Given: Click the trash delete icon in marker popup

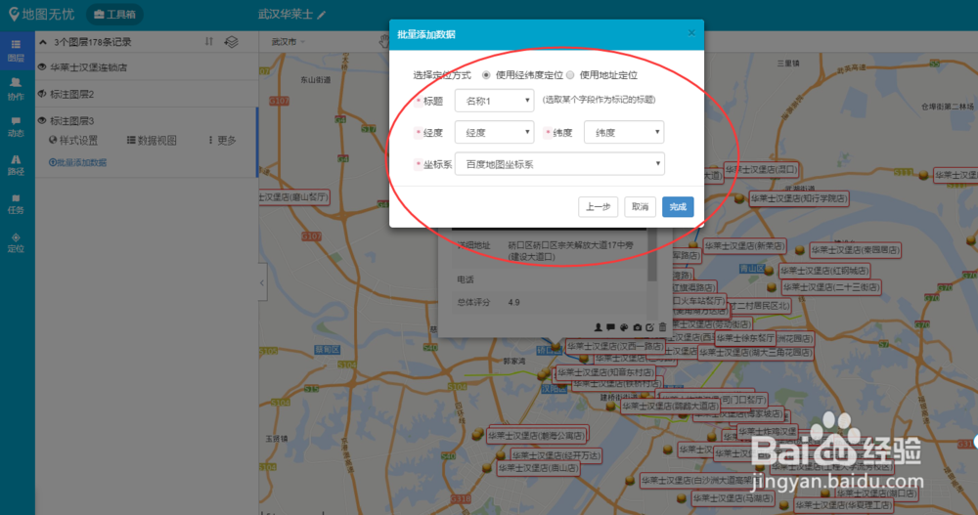Looking at the screenshot, I should point(662,327).
